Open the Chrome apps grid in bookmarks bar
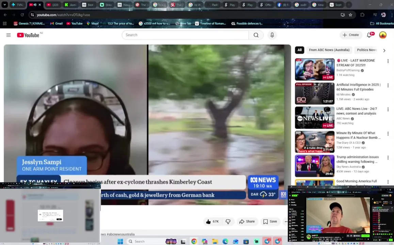The width and height of the screenshot is (394, 245). point(4,23)
